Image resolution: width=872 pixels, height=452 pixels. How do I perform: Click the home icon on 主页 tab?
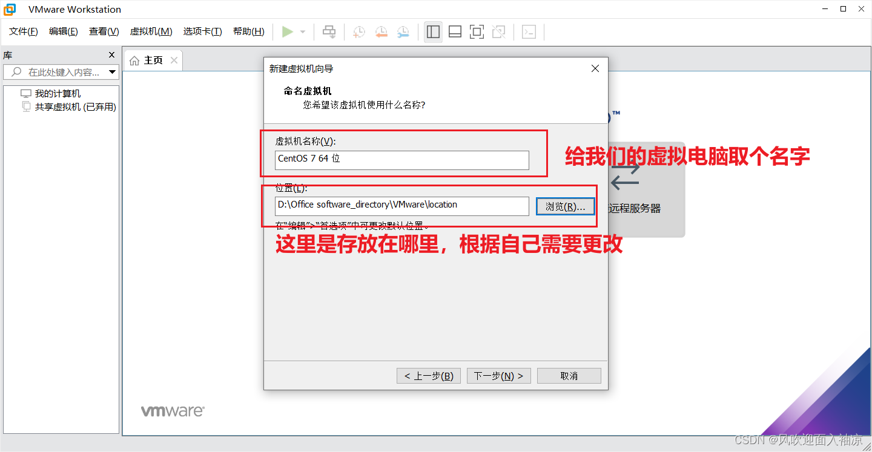tap(134, 61)
